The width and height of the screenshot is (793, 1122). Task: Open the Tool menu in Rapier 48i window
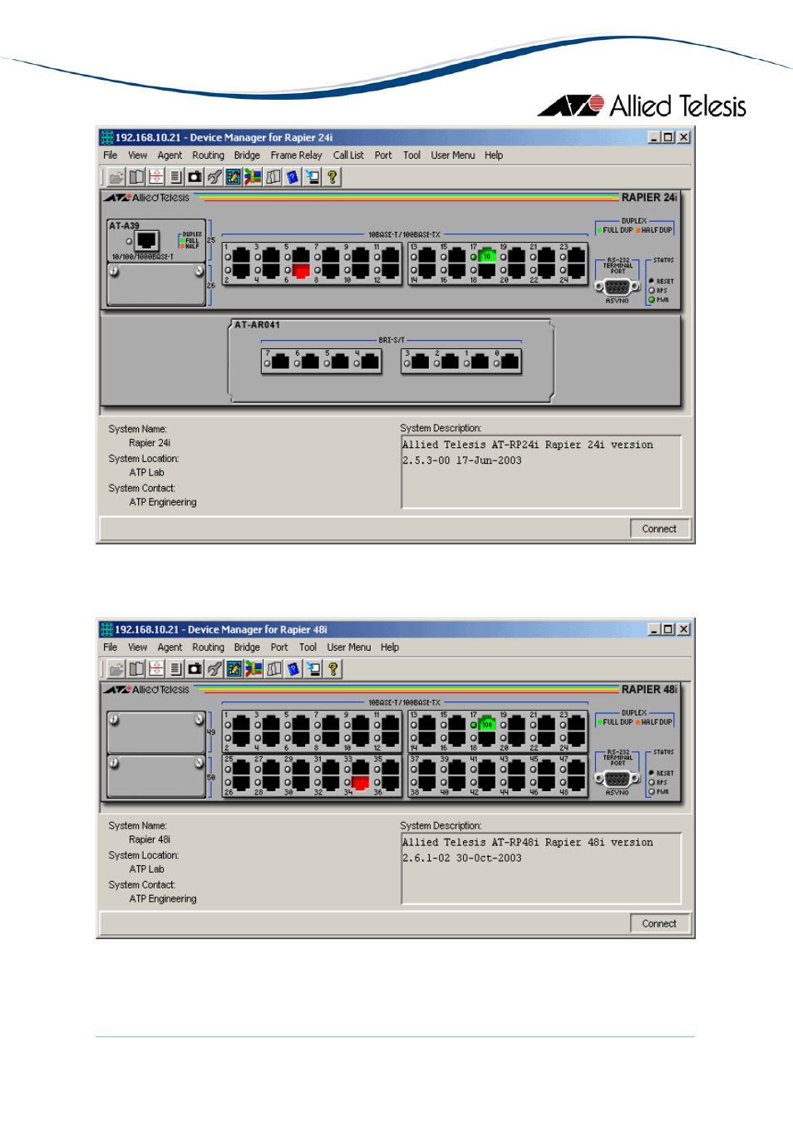[308, 647]
